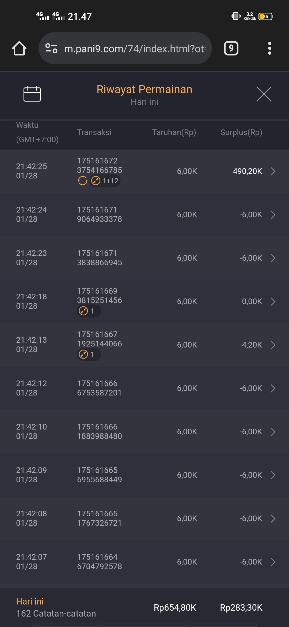289x627 pixels.
Task: Tap the feature badge on the 21:42:18 row
Action: coord(89,311)
